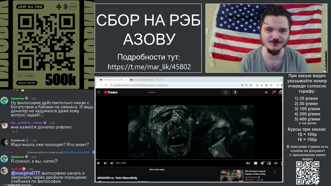
Task: Open options for recommended Aragorn video
Action: (x=275, y=172)
